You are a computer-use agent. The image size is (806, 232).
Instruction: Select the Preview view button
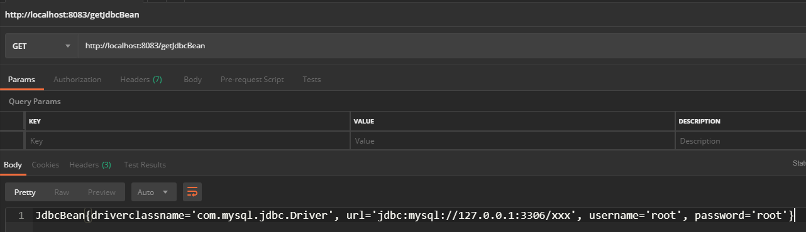102,192
